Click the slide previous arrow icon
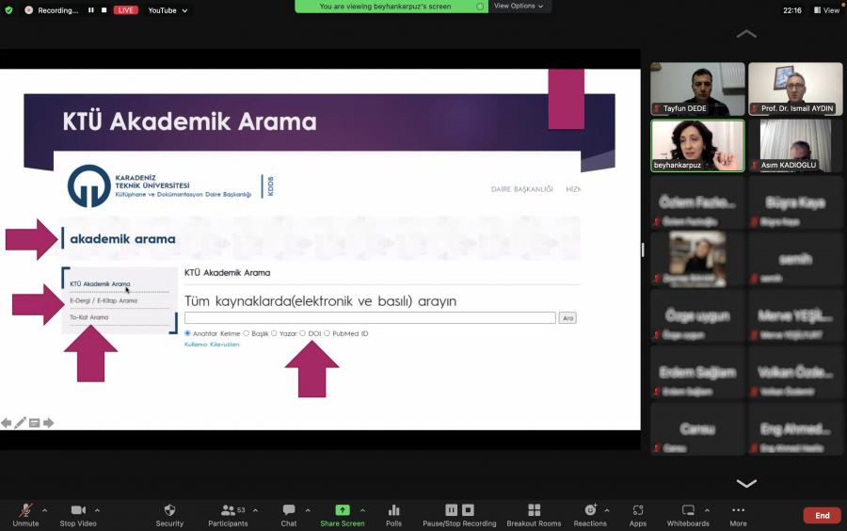The image size is (847, 531). (x=7, y=423)
